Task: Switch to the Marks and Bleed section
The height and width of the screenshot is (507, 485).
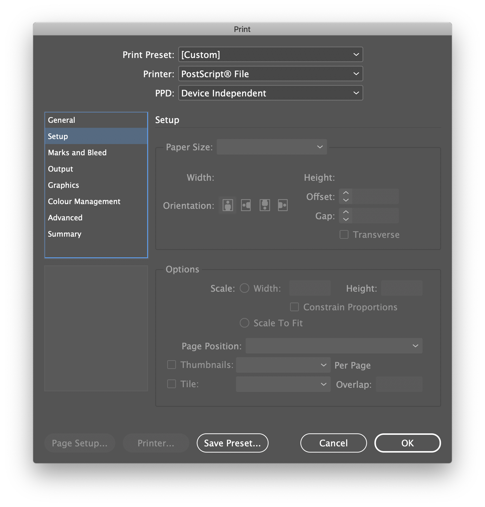Action: click(x=77, y=153)
